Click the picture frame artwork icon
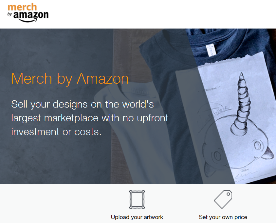Viewport: 276px width, 223px height. coord(137,200)
